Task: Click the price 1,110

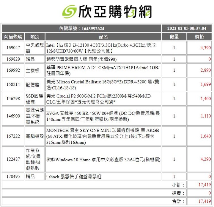Action: pyautogui.click(x=206, y=116)
